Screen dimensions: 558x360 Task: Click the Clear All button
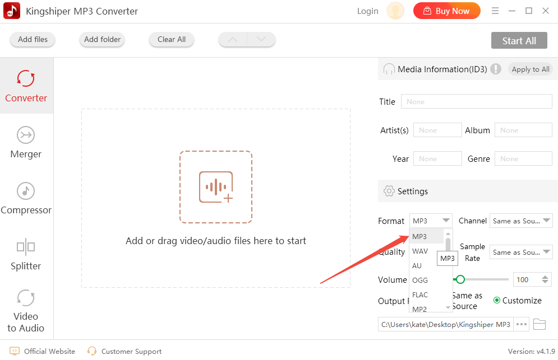(172, 39)
